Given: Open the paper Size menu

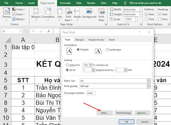Looking at the screenshot, I should tap(60, 14).
